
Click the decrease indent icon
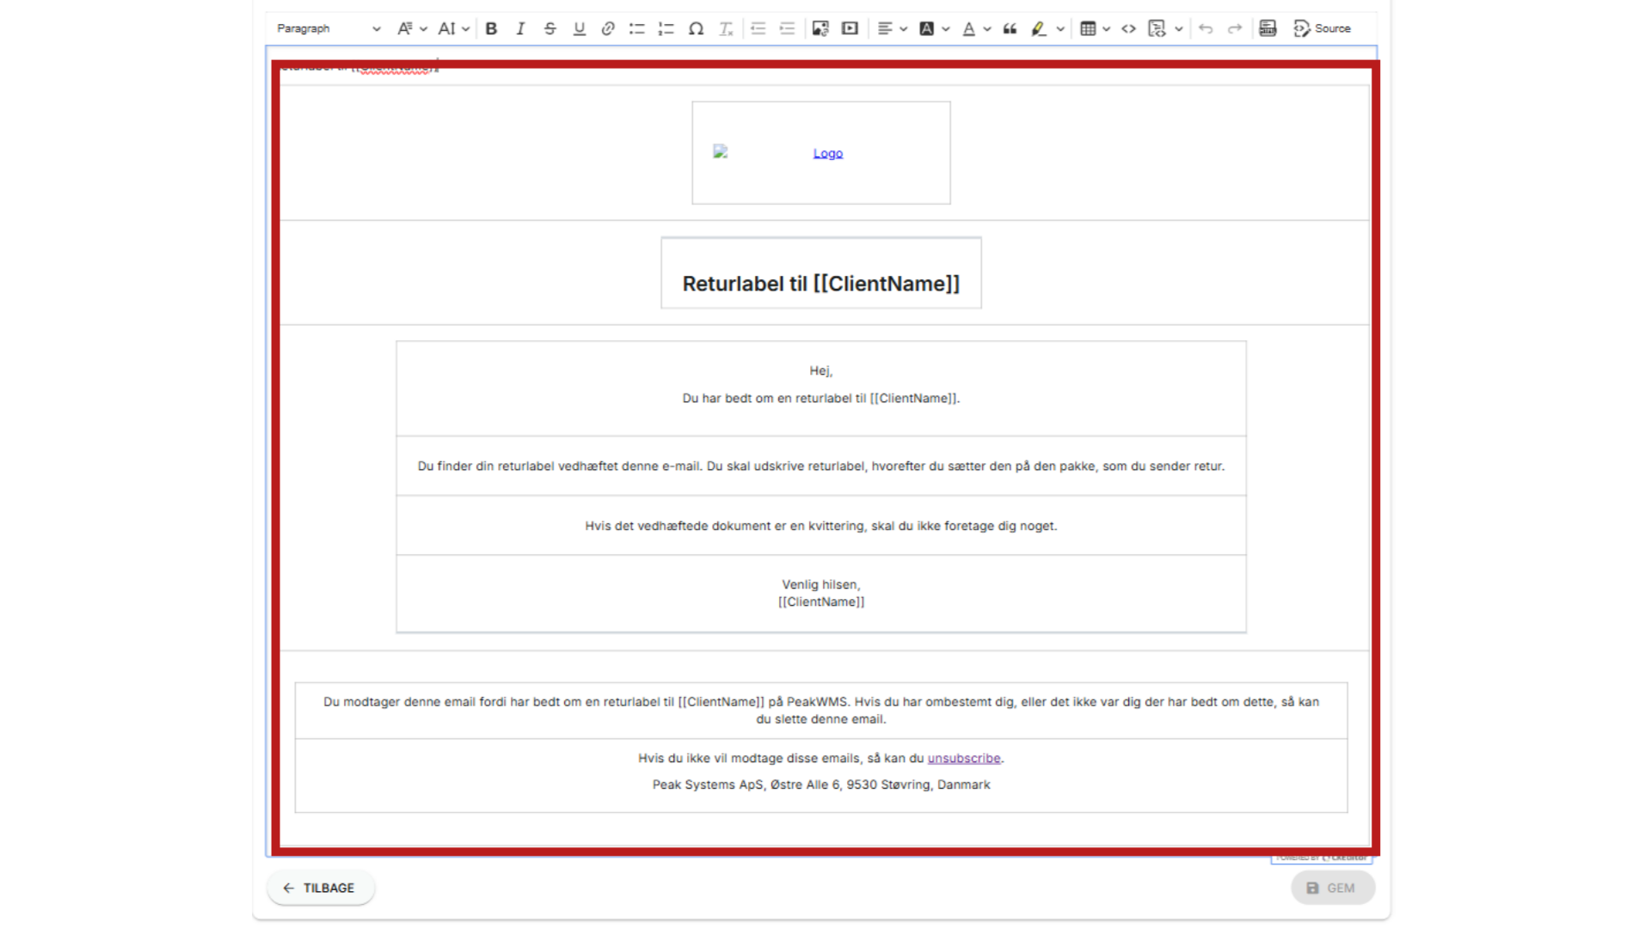(x=758, y=28)
